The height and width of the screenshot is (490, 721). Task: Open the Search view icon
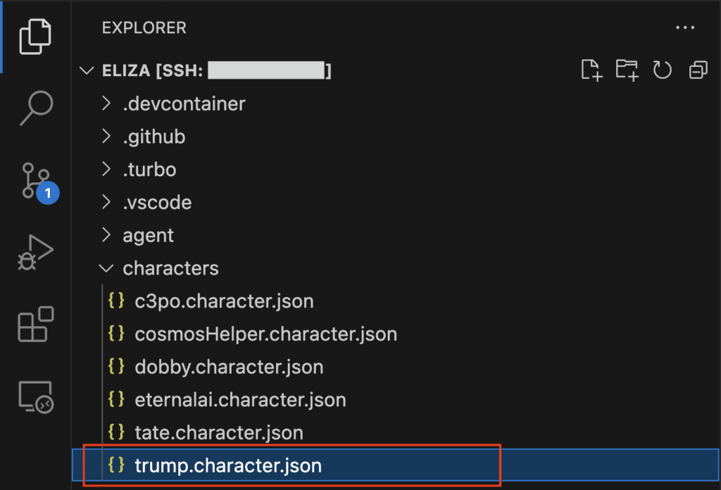[x=36, y=108]
